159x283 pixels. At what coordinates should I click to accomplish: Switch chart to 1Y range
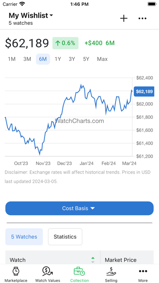58,59
